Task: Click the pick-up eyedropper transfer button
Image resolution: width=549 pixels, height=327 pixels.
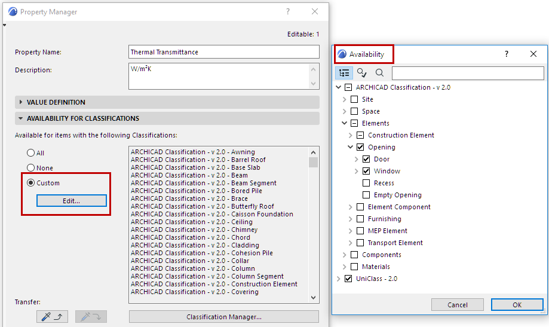Action: (x=52, y=317)
